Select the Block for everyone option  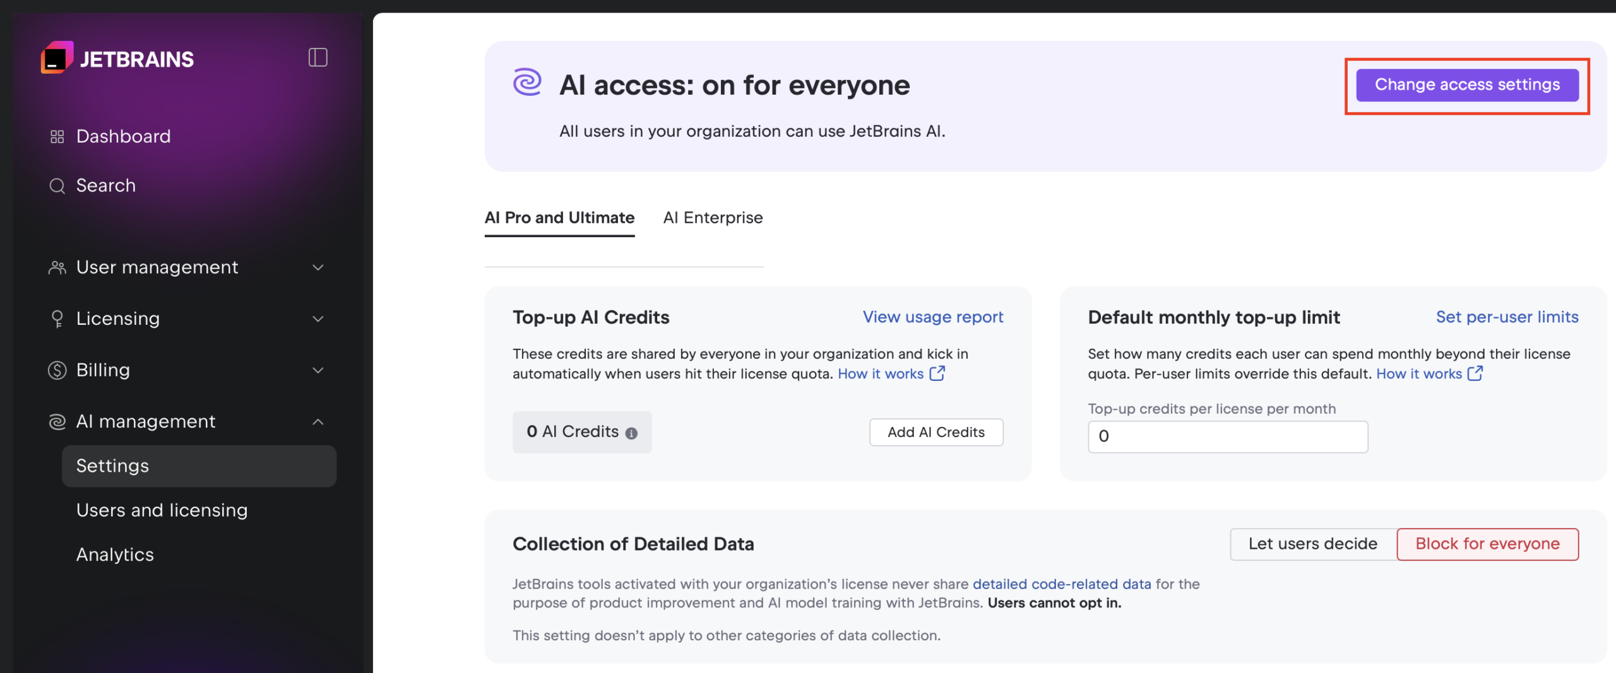[1487, 544]
